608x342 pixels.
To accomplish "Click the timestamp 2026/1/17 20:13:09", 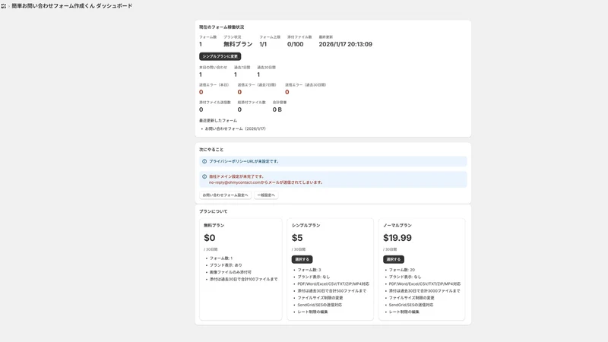I will click(x=346, y=44).
